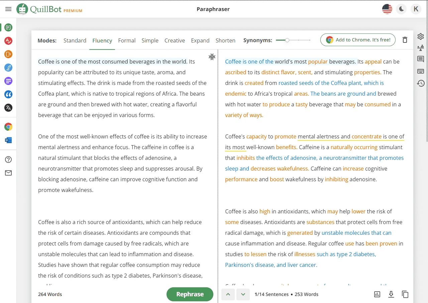Adjust the Synonyms slider handle
This screenshot has width=428, height=303.
click(x=287, y=40)
